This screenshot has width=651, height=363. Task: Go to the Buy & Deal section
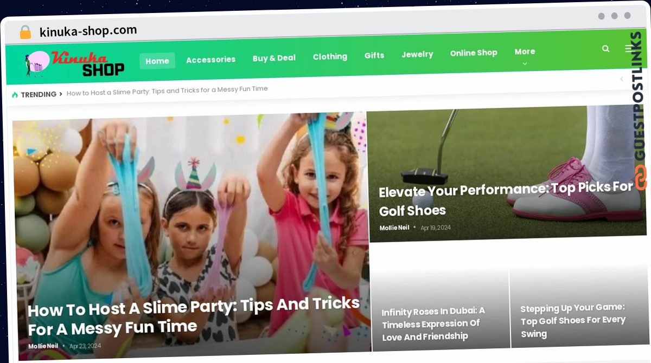click(x=274, y=58)
